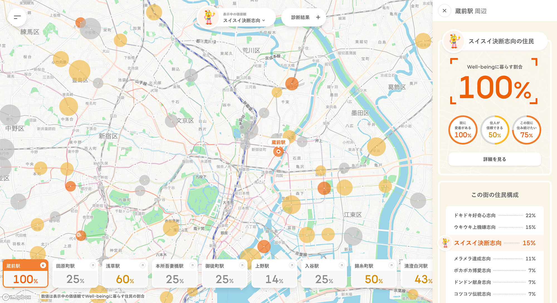Close the 蔵前駅 周辺 side panel
The width and height of the screenshot is (557, 303).
[444, 11]
